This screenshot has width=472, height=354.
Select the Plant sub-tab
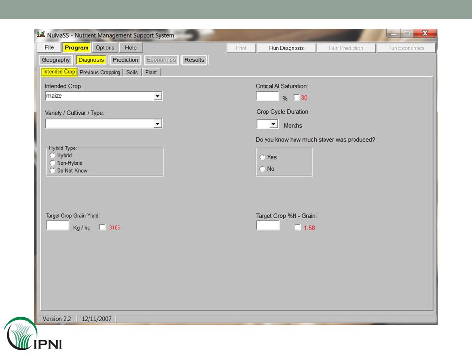coord(151,72)
